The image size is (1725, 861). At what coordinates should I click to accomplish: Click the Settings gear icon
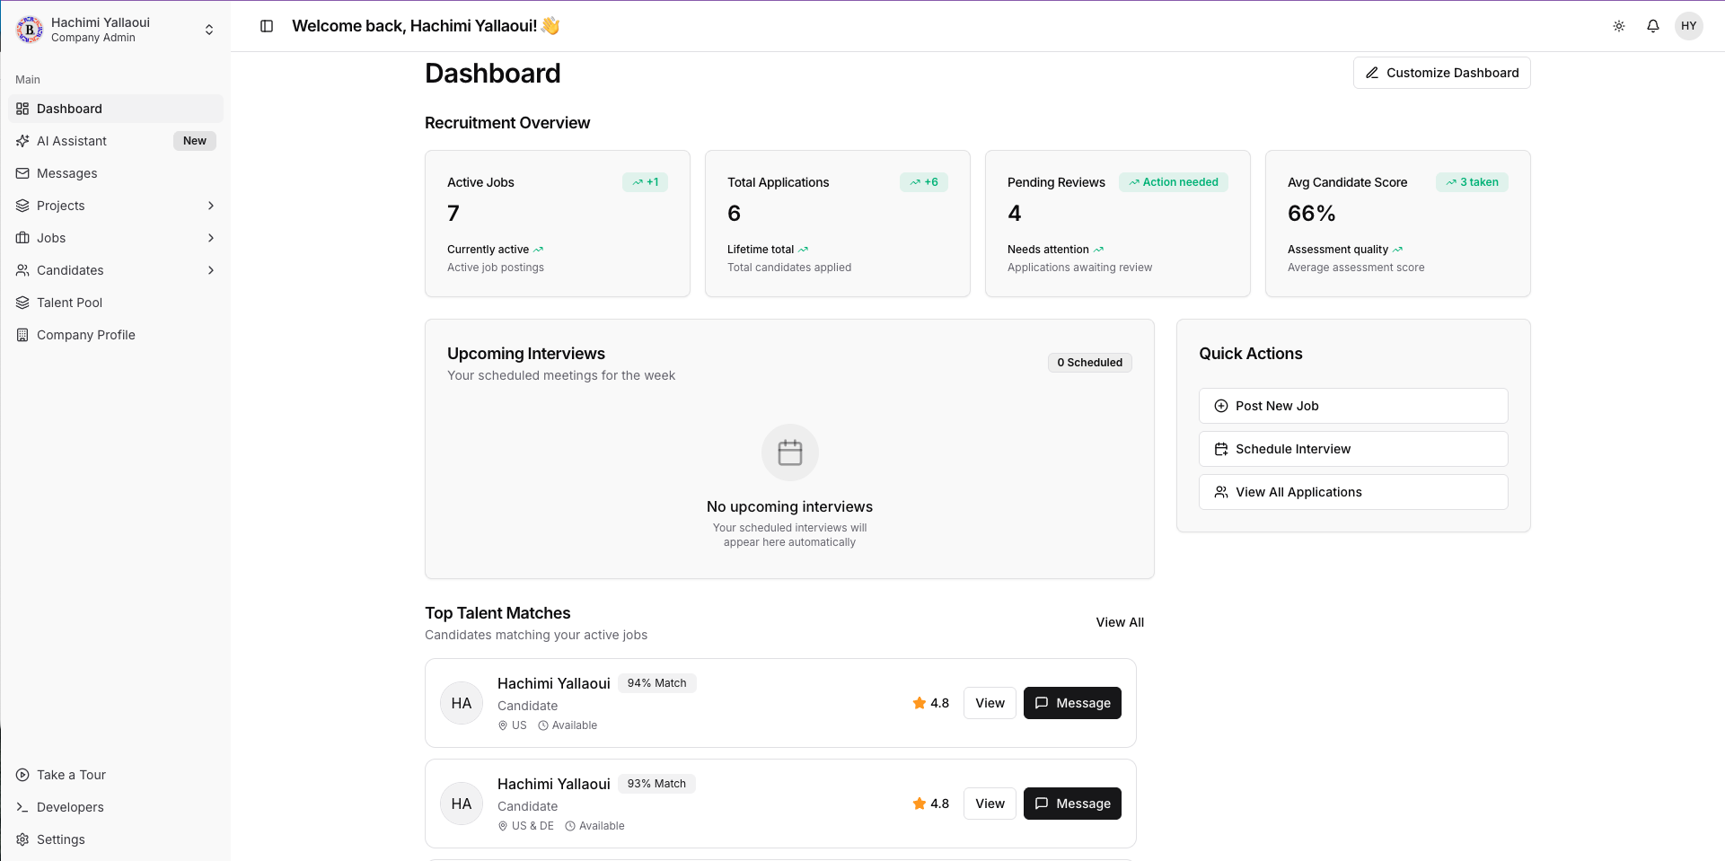[22, 839]
